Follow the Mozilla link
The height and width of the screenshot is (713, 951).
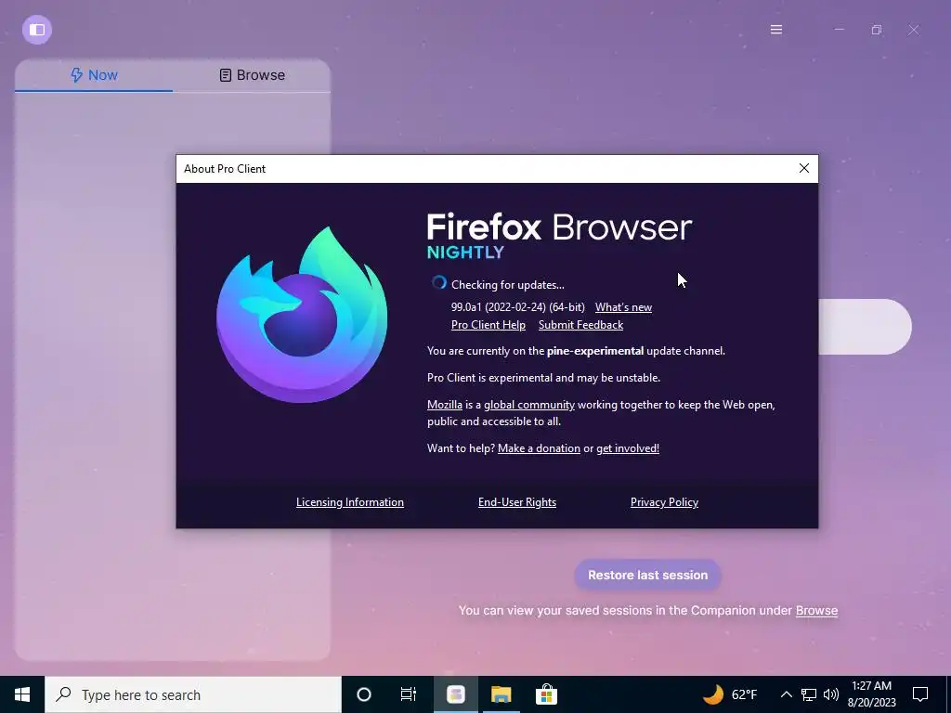coord(445,405)
